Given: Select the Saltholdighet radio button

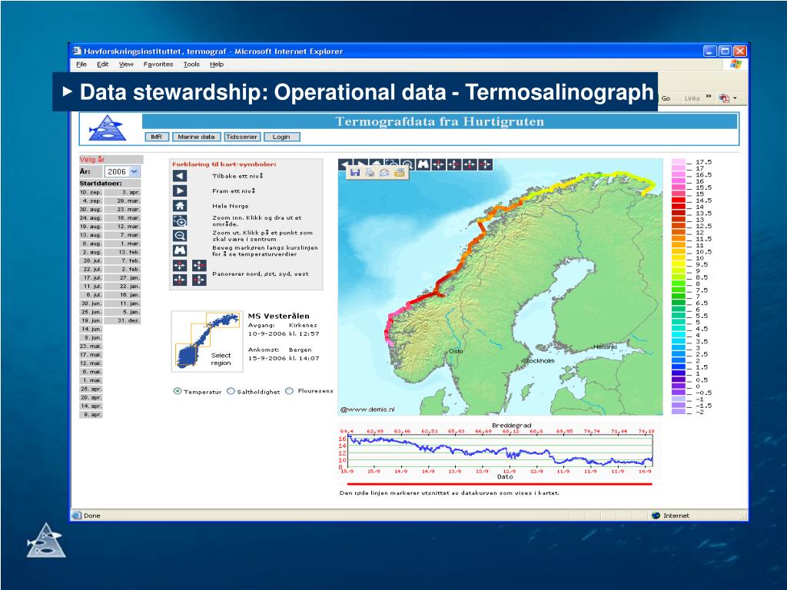Looking at the screenshot, I should pyautogui.click(x=231, y=391).
